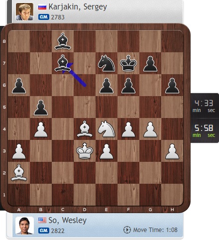This screenshot has height=240, width=219.
Task: Select the black bishop on c7
Action: point(63,63)
